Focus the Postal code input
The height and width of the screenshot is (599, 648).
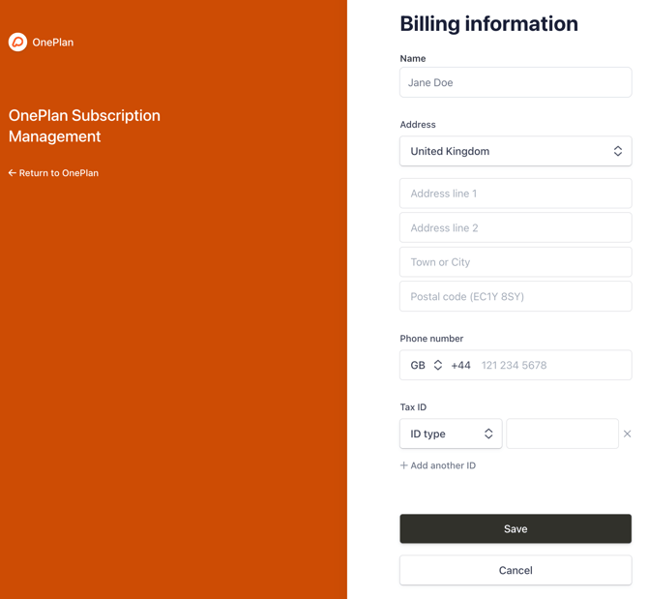[x=515, y=297]
